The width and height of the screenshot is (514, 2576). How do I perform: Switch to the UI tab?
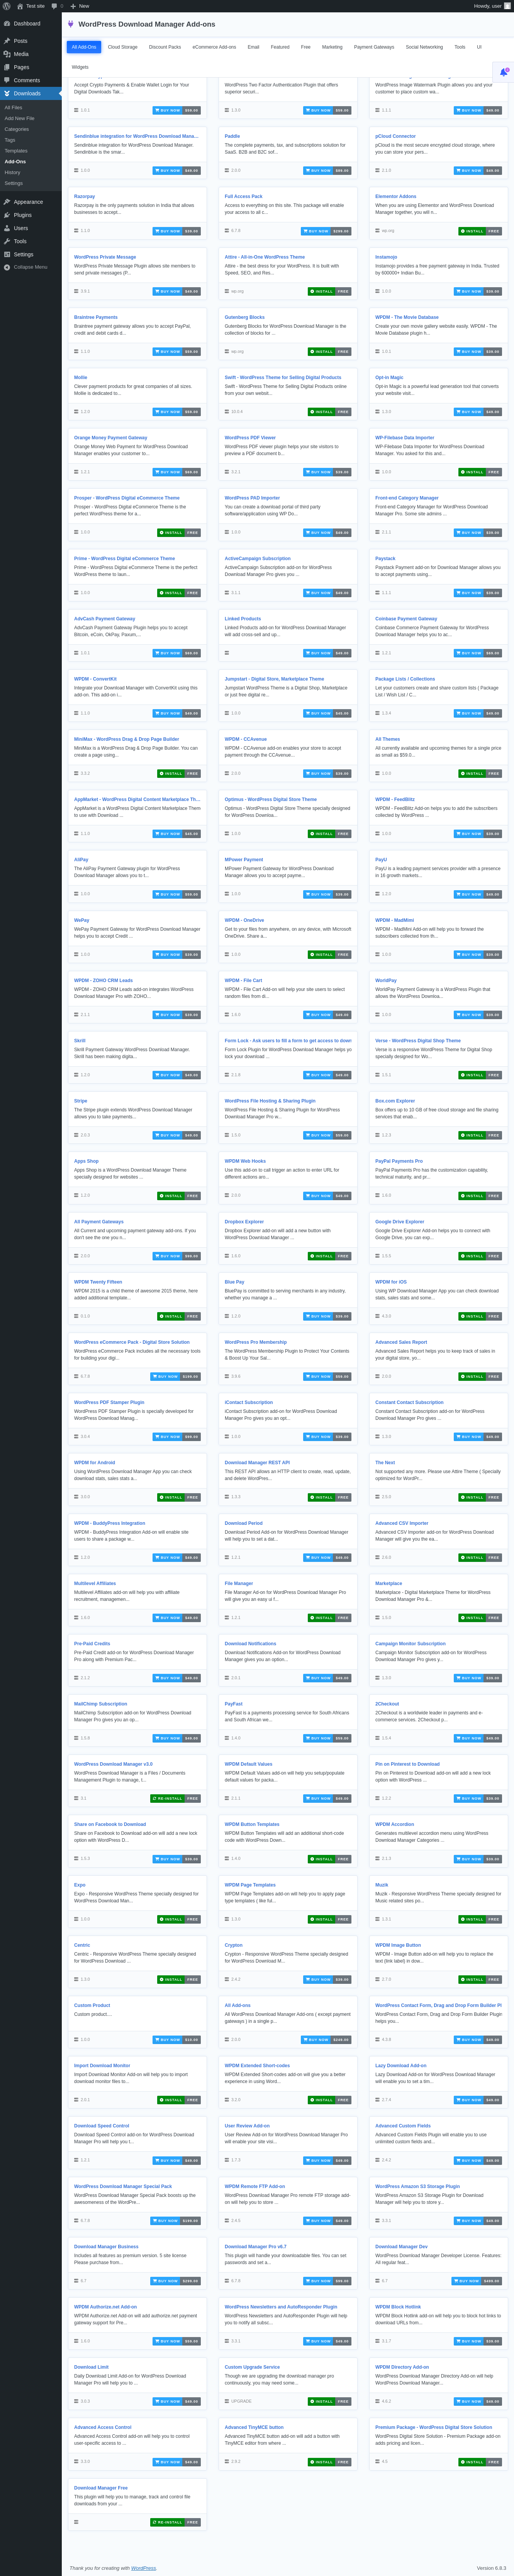click(479, 47)
